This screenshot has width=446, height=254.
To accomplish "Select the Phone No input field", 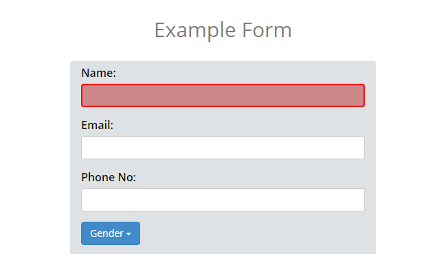I will tap(223, 200).
